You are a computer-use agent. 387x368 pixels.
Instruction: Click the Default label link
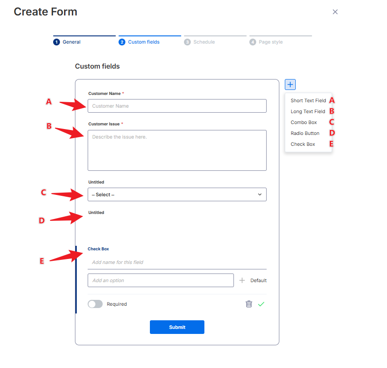point(258,280)
